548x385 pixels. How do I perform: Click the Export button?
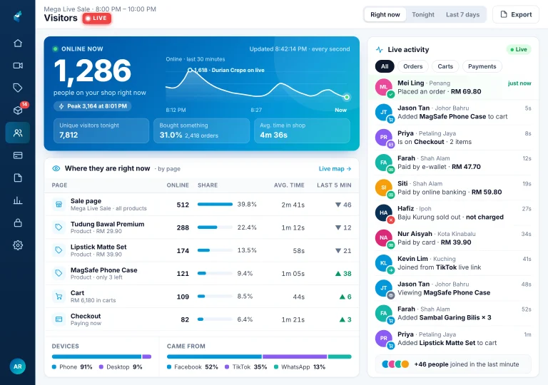tap(516, 15)
